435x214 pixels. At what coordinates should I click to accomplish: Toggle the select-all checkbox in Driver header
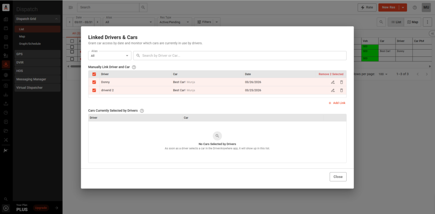(x=94, y=74)
